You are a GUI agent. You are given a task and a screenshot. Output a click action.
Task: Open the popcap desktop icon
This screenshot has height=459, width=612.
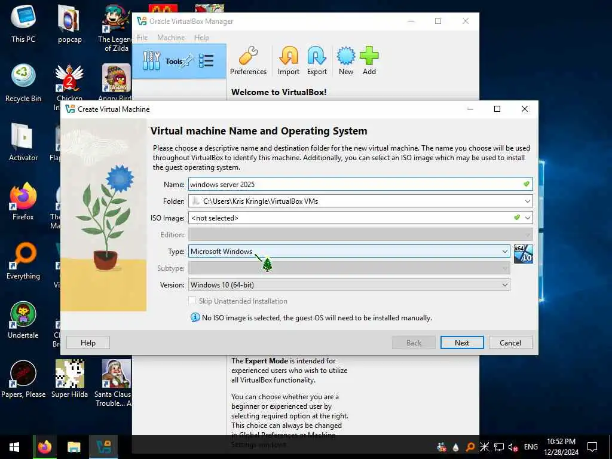coord(69,23)
